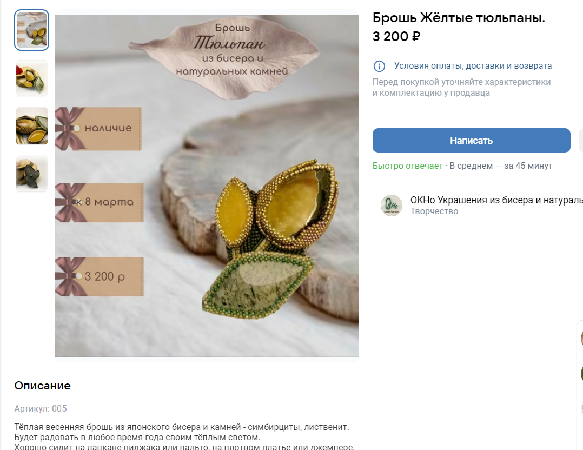Click the наличие tag on the photo
583x450 pixels.
point(107,128)
